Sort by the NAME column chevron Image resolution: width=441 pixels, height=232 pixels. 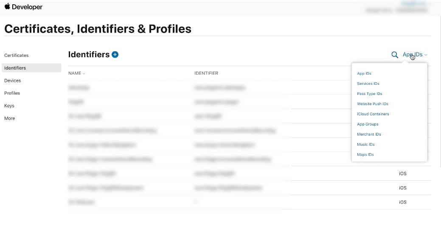84,74
